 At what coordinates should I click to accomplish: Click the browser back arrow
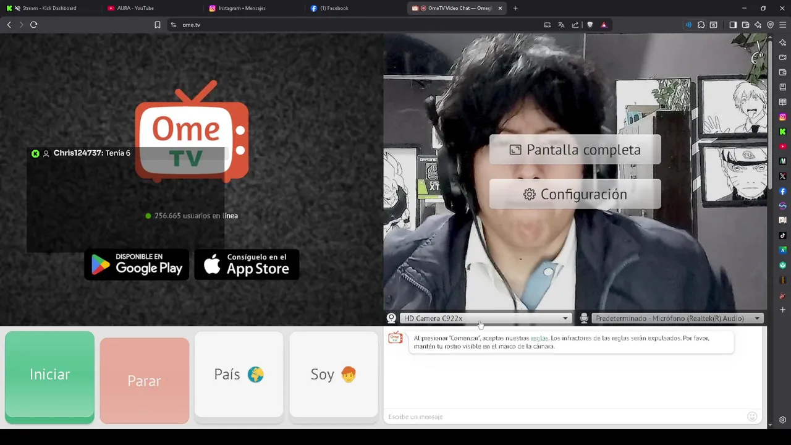click(9, 25)
